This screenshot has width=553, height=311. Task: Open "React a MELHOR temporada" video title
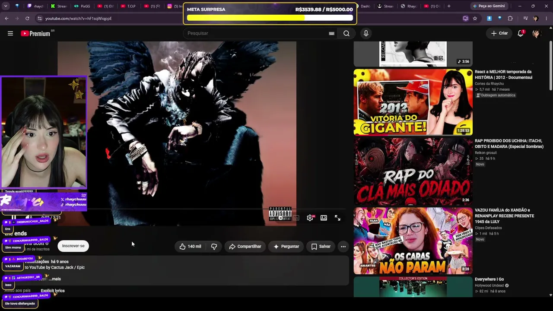pos(503,74)
